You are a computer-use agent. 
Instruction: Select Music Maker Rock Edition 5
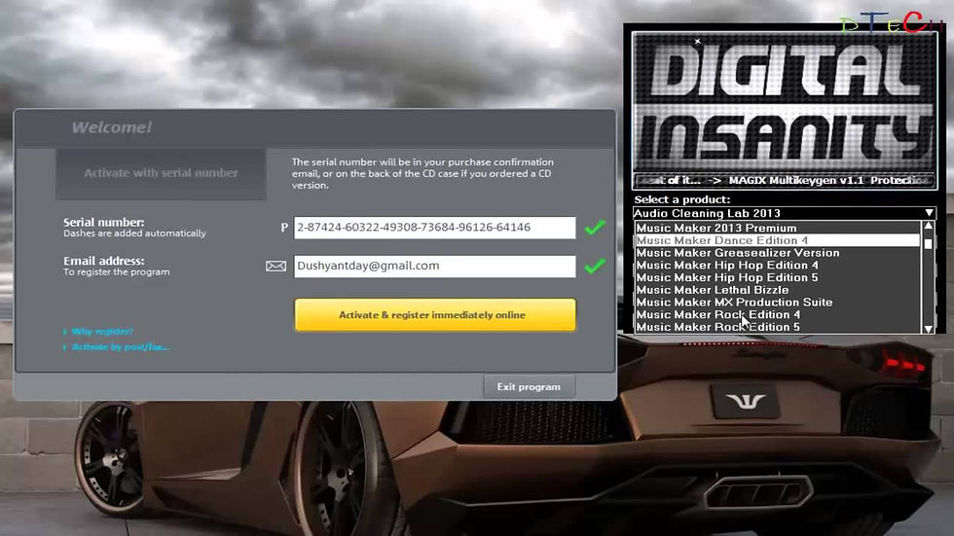tap(777, 327)
